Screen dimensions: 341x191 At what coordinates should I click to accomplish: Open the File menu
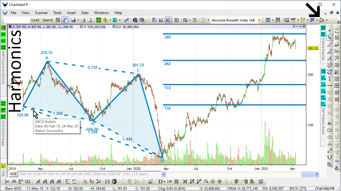coord(13,13)
